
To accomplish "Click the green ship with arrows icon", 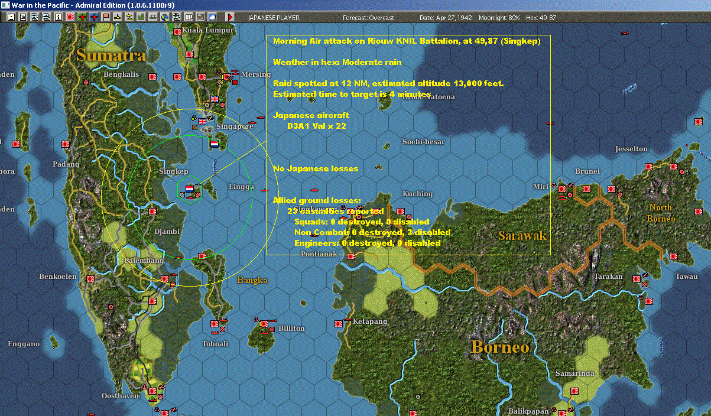I will click(153, 17).
